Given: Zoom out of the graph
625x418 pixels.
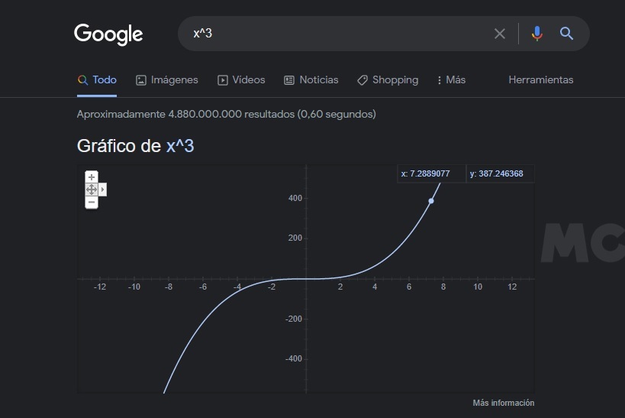Looking at the screenshot, I should (x=92, y=203).
